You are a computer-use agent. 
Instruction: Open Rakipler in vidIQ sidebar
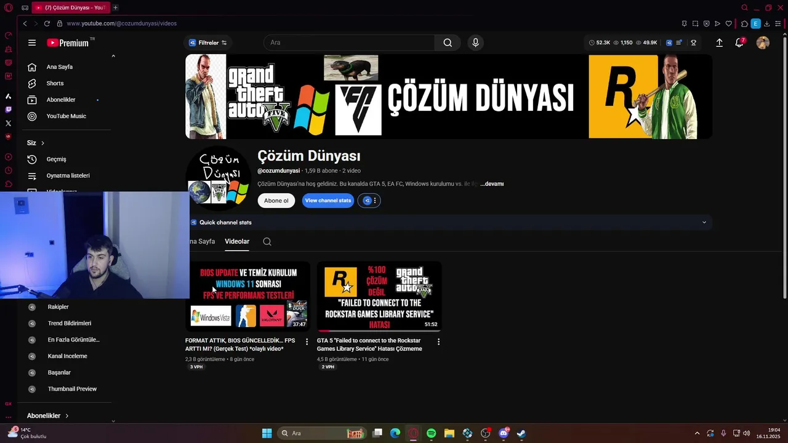tap(58, 306)
